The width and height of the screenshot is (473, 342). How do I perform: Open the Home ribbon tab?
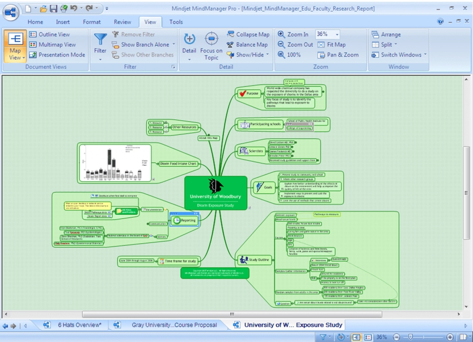pyautogui.click(x=35, y=22)
